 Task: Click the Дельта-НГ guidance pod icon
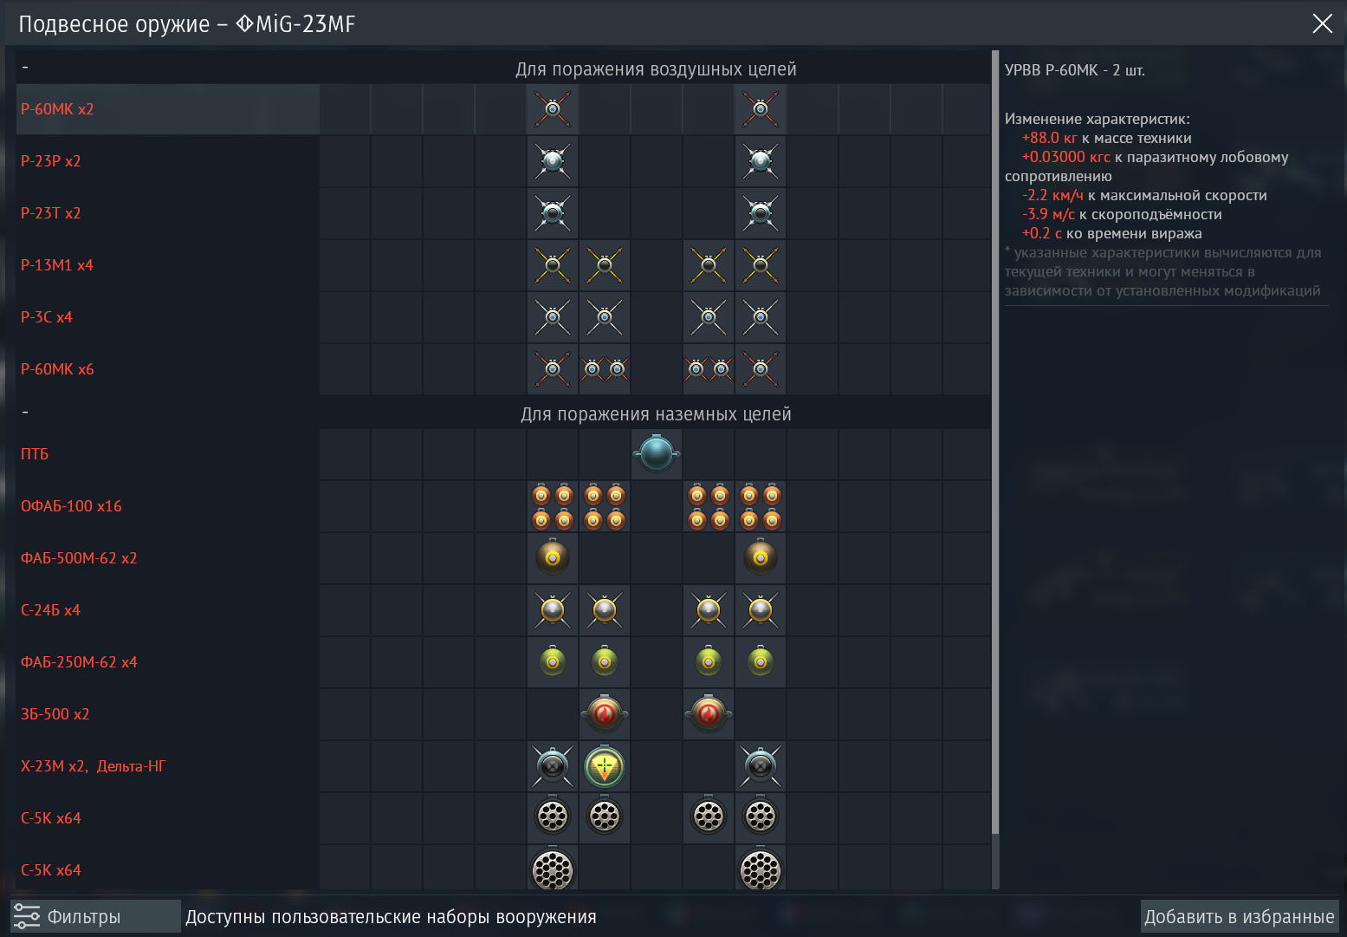(605, 766)
